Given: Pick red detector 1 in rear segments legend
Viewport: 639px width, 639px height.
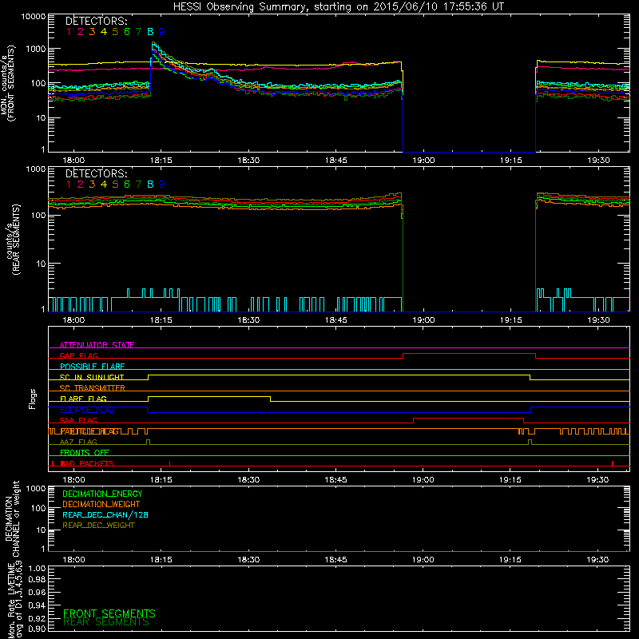Looking at the screenshot, I should pyautogui.click(x=69, y=185).
